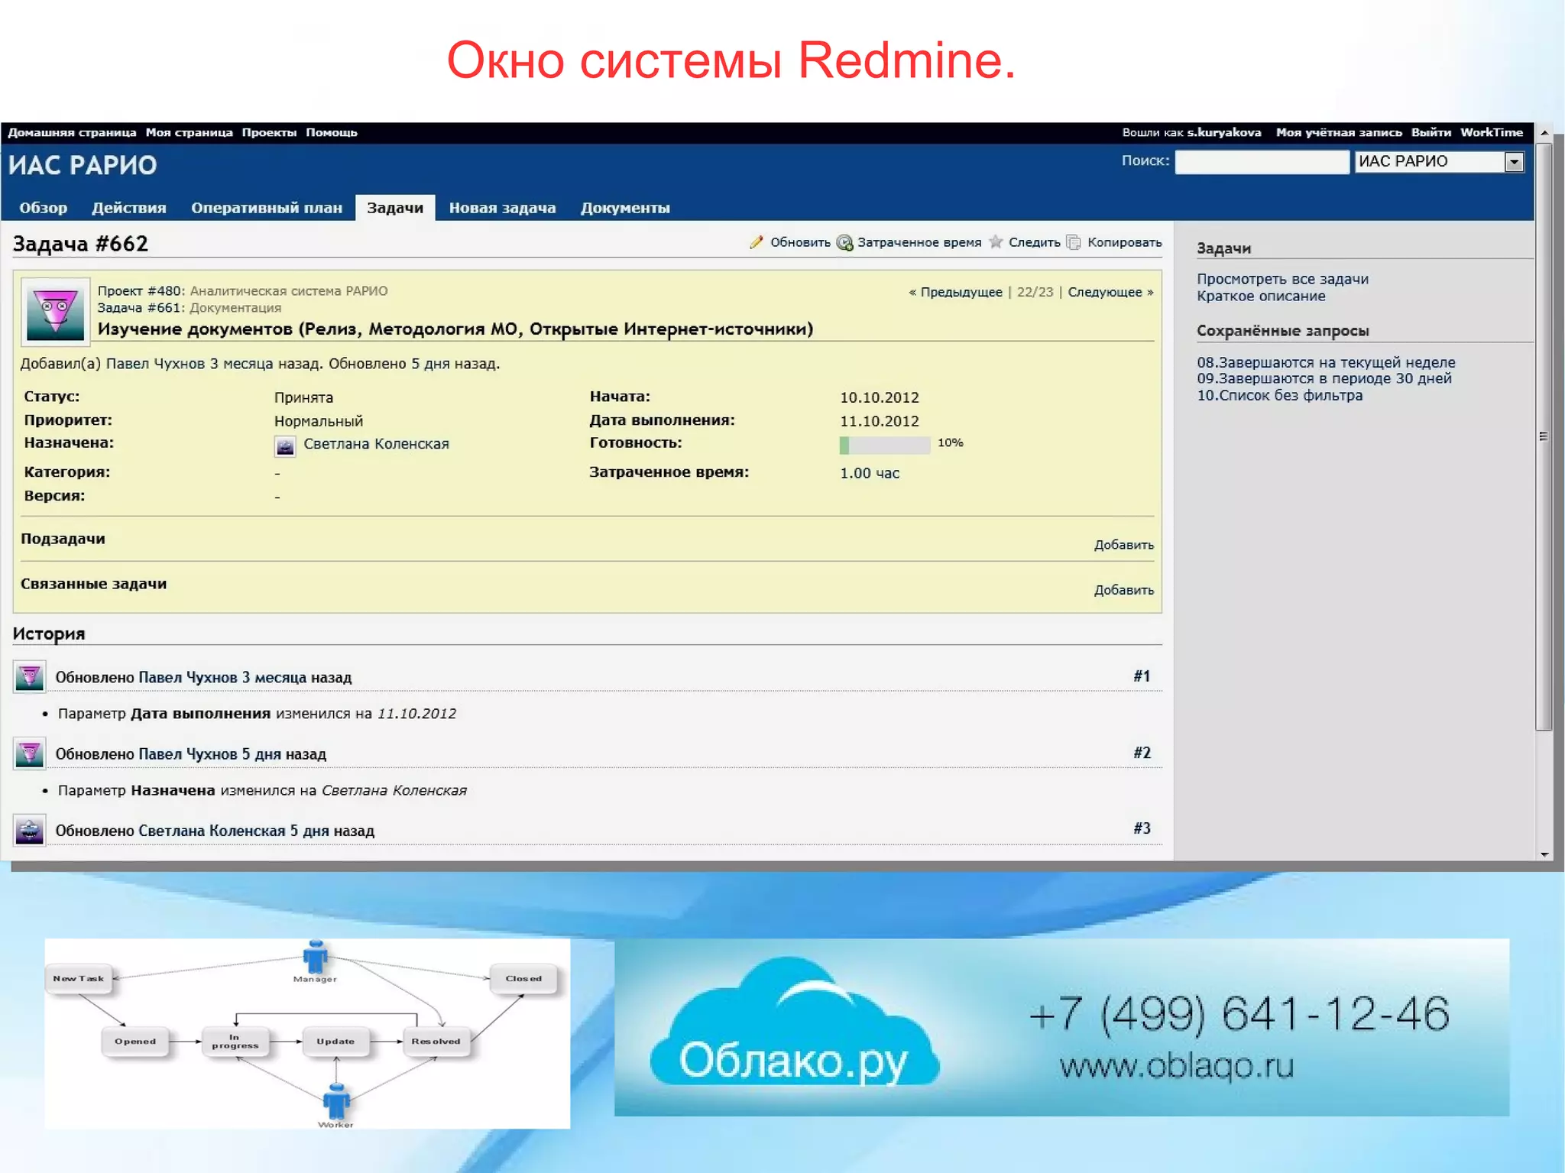Open saved query 08.Завершаются на текущей неделе
Screen dimensions: 1565x1173
coord(1326,362)
